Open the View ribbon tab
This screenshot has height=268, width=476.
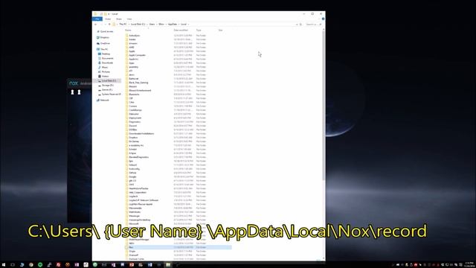(x=129, y=19)
